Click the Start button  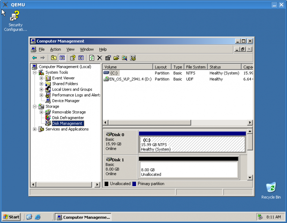click(x=11, y=217)
